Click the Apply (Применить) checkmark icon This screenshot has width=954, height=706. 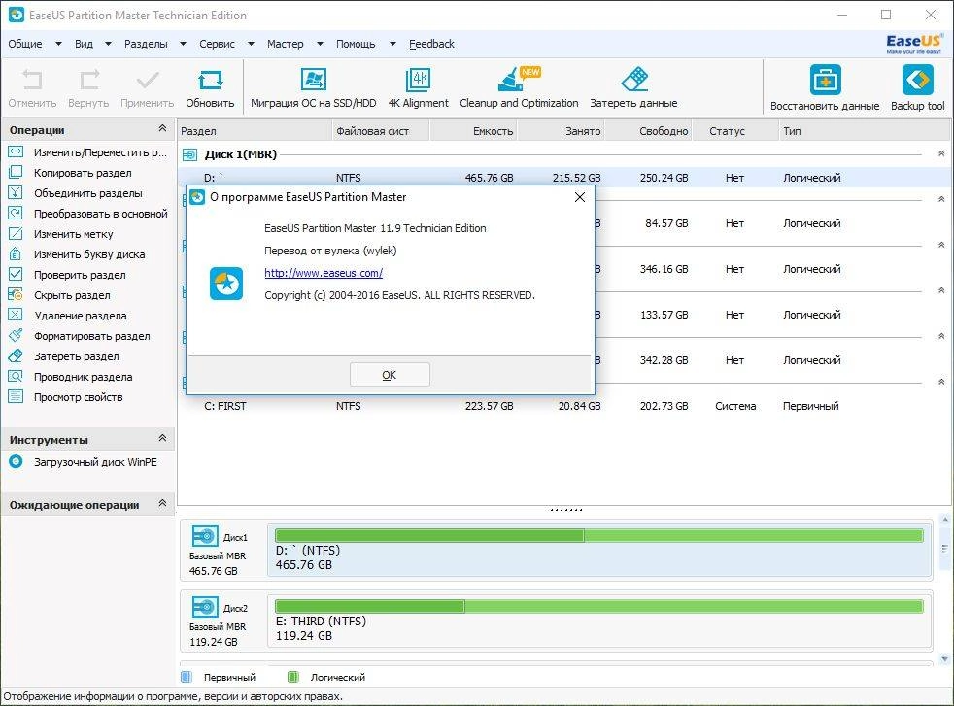click(148, 81)
